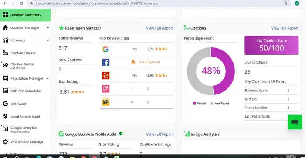The image size is (305, 158).
Task: Click the Citations heading icon
Action: (x=186, y=28)
